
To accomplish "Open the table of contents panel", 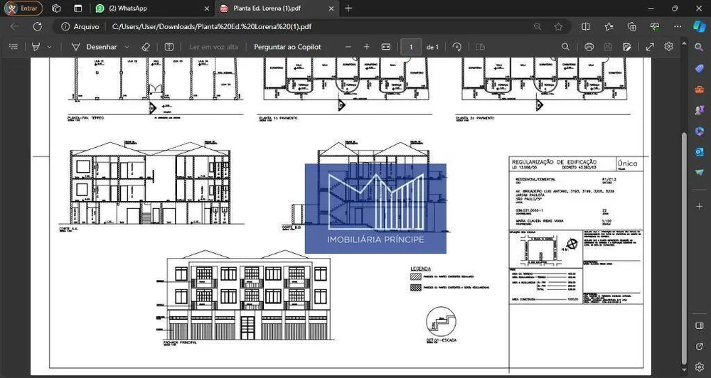I will [x=14, y=47].
